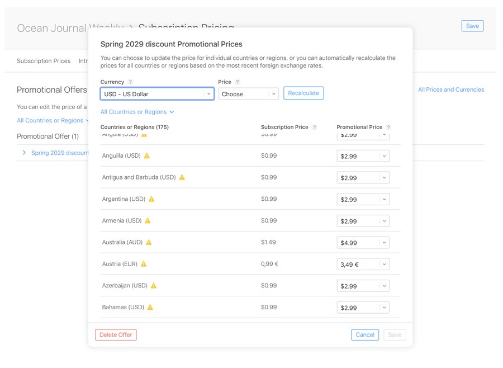Click the warning icon next to Australia

(149, 242)
